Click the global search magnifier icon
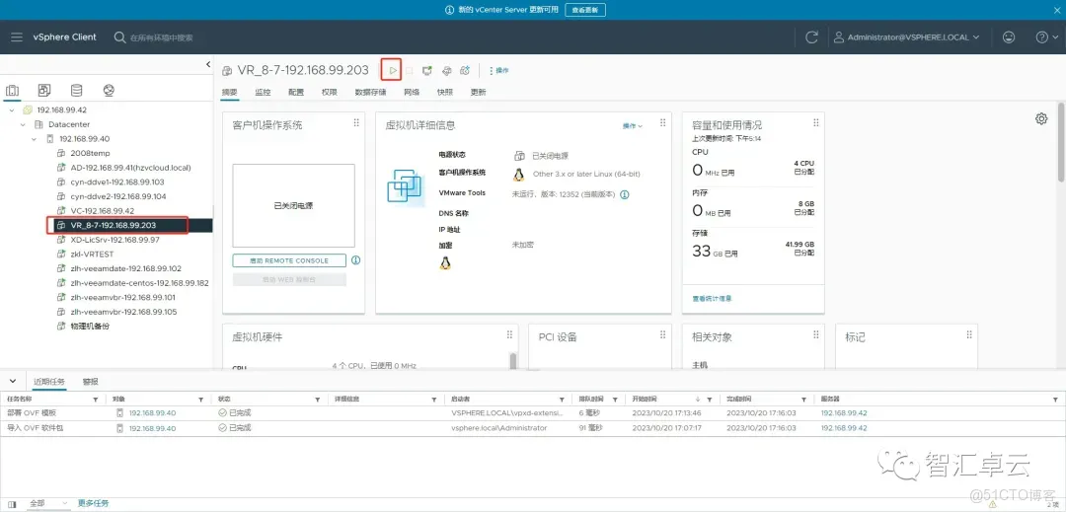Viewport: 1066px width, 512px height. (x=119, y=37)
